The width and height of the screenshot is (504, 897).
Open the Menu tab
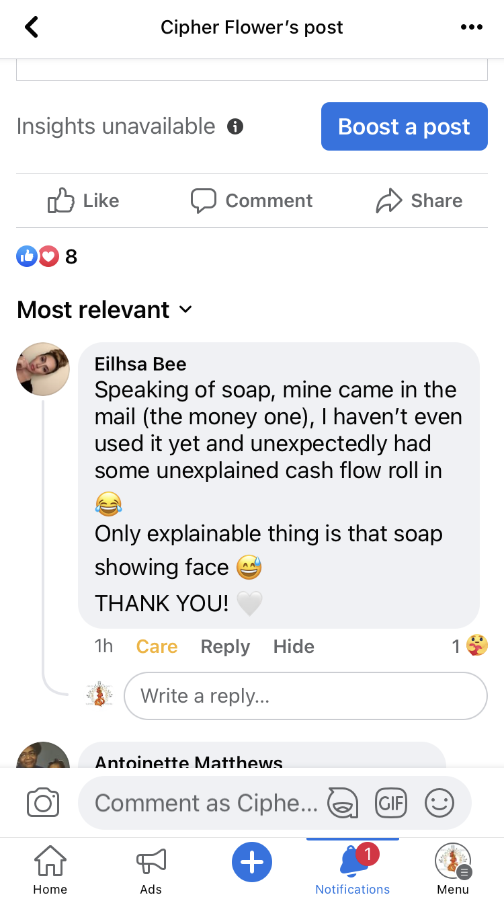point(452,869)
